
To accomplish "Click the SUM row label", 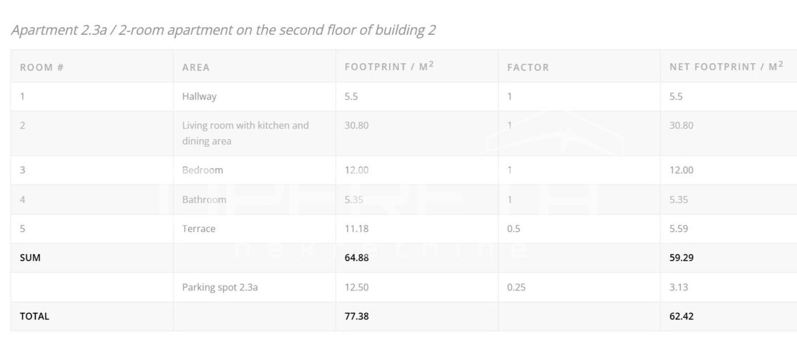I will tap(30, 257).
